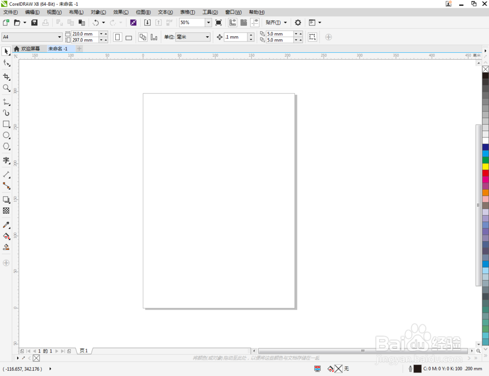Select the Freehand drawing tool

click(x=6, y=102)
